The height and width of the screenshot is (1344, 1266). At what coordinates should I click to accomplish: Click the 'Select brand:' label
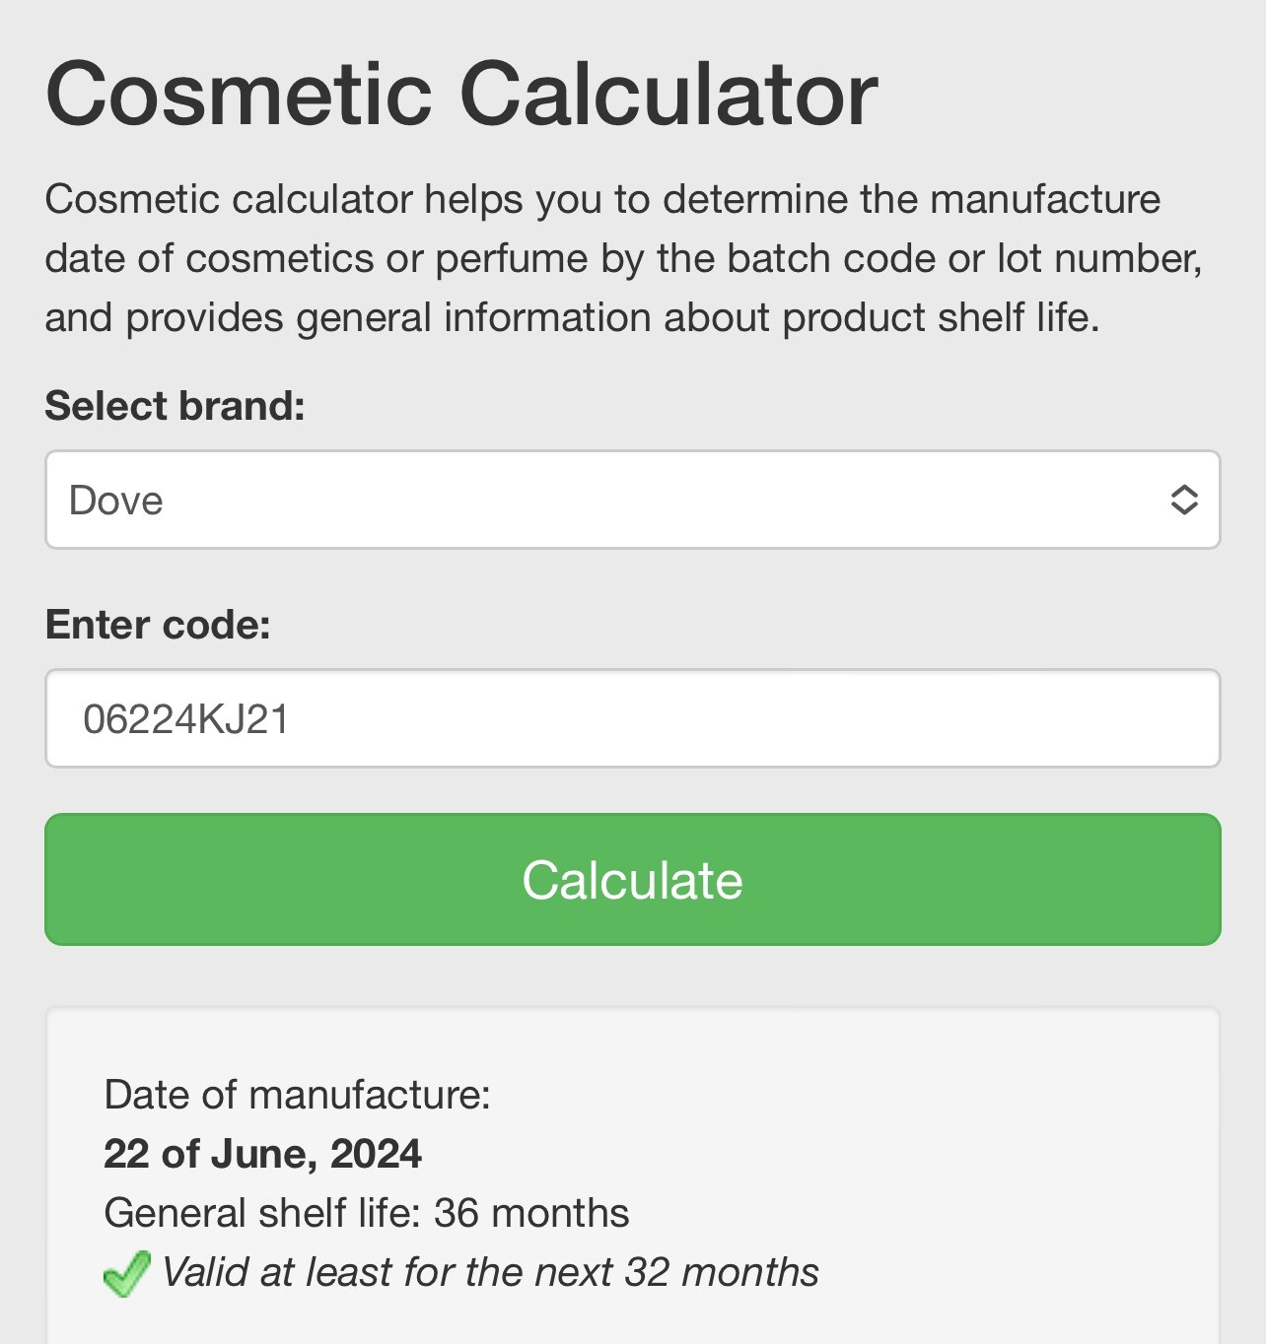tap(176, 406)
